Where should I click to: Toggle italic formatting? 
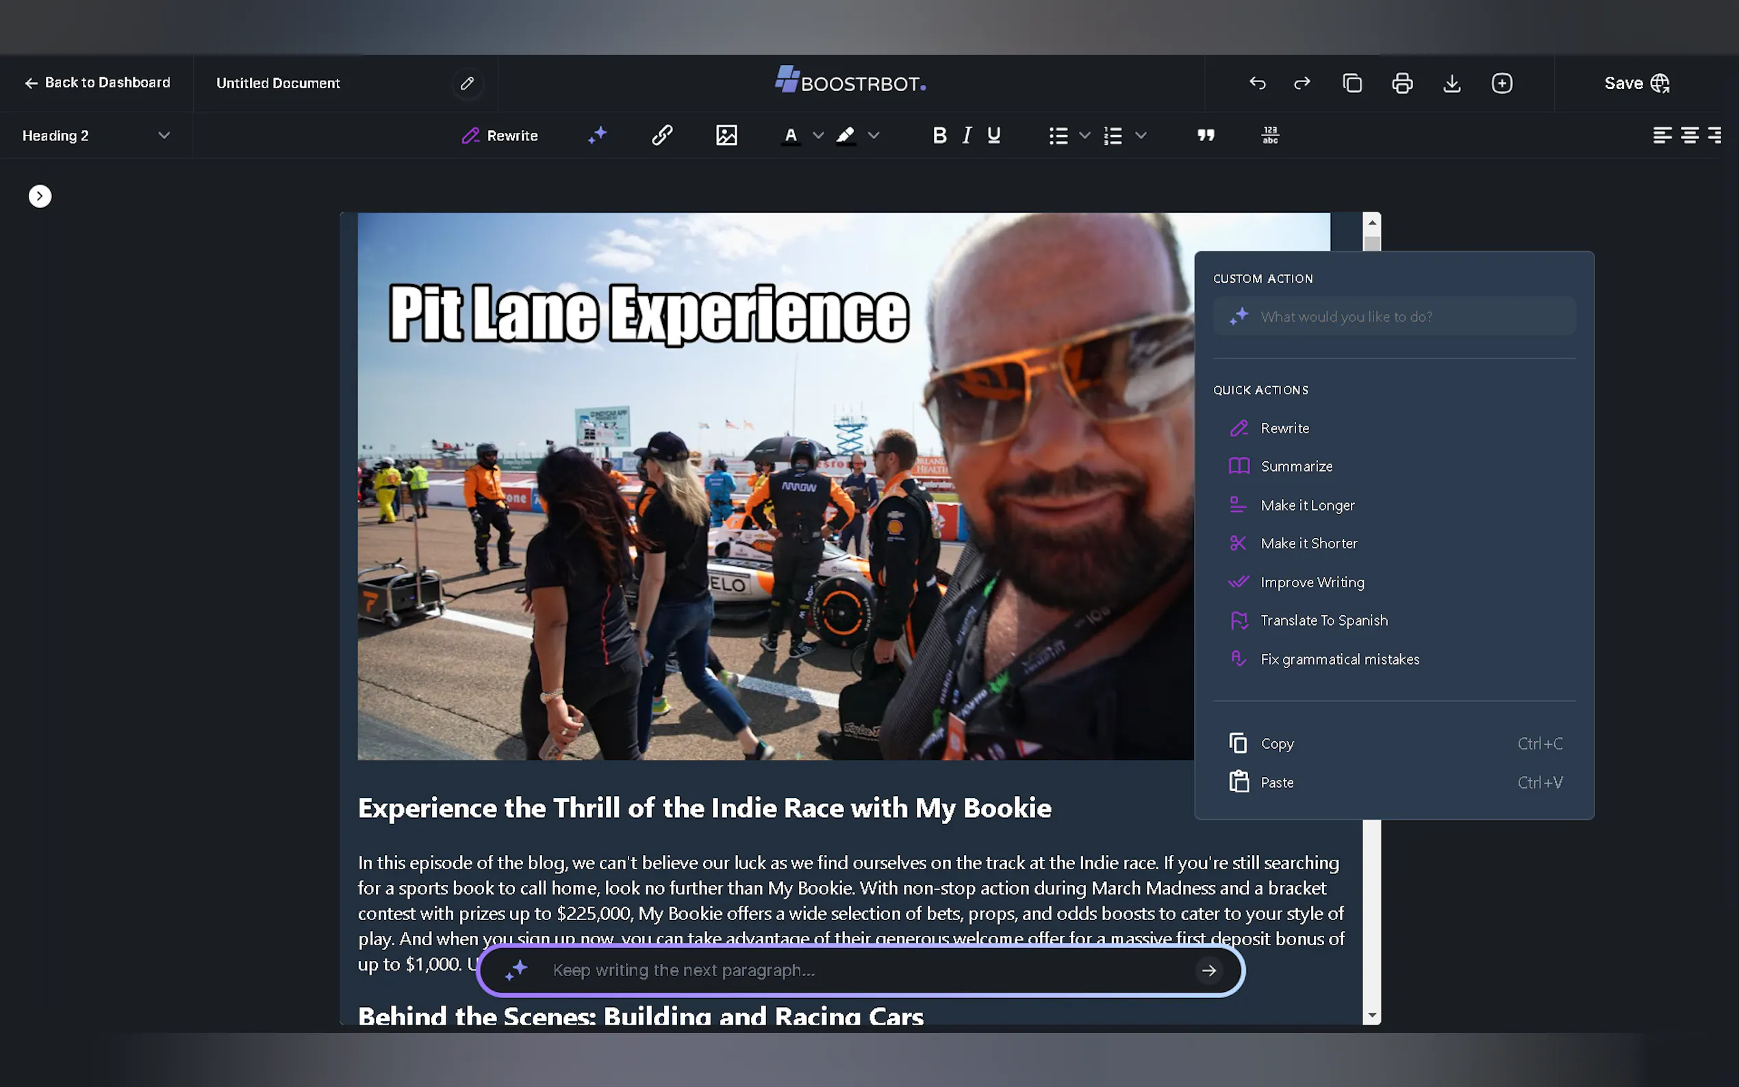click(x=967, y=135)
